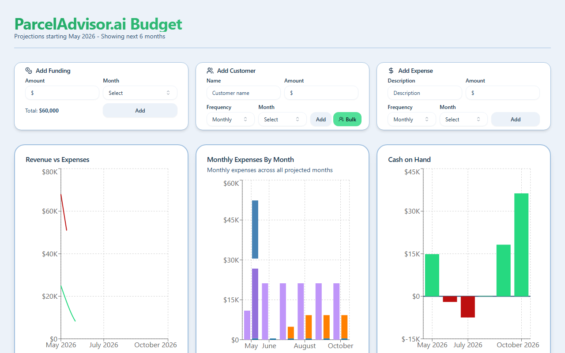Image resolution: width=565 pixels, height=353 pixels.
Task: Click the people icon inside the Bulk button
Action: tap(341, 120)
